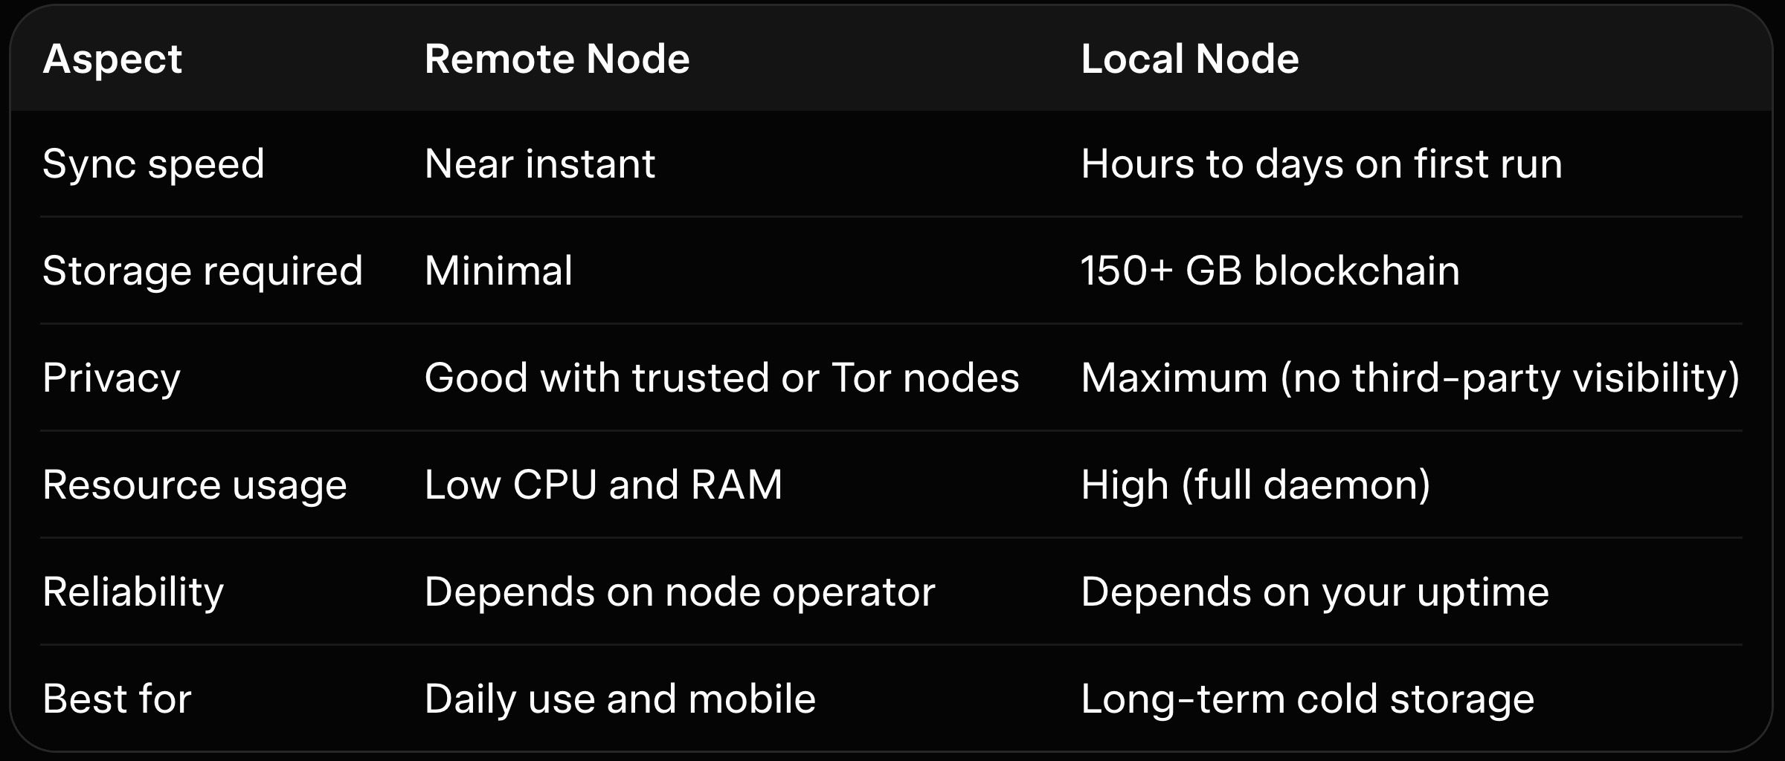This screenshot has width=1785, height=761.
Task: Click the Remote Node column header
Action: pyautogui.click(x=557, y=59)
